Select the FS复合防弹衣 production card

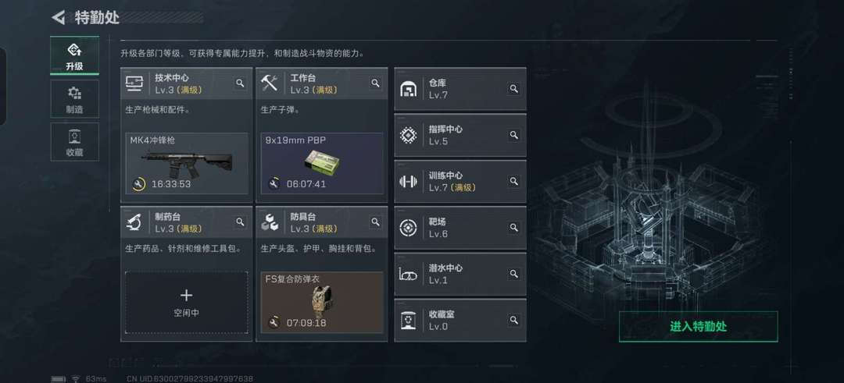(322, 303)
